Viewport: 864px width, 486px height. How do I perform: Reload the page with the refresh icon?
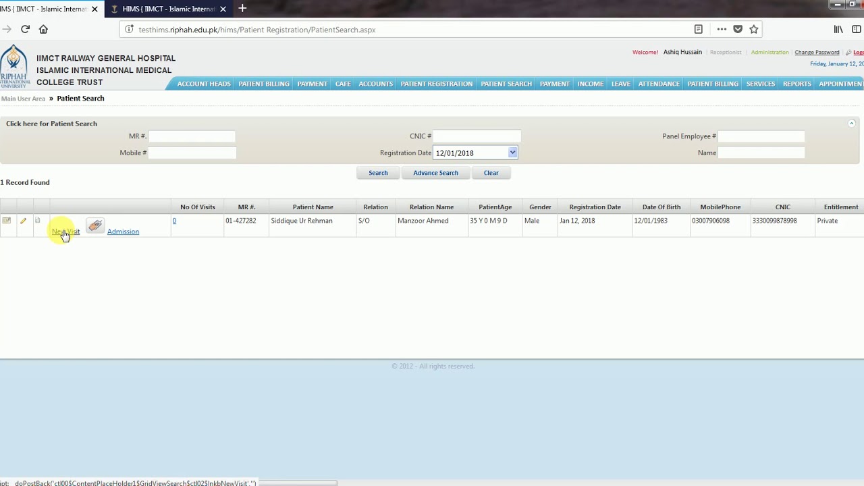[25, 29]
